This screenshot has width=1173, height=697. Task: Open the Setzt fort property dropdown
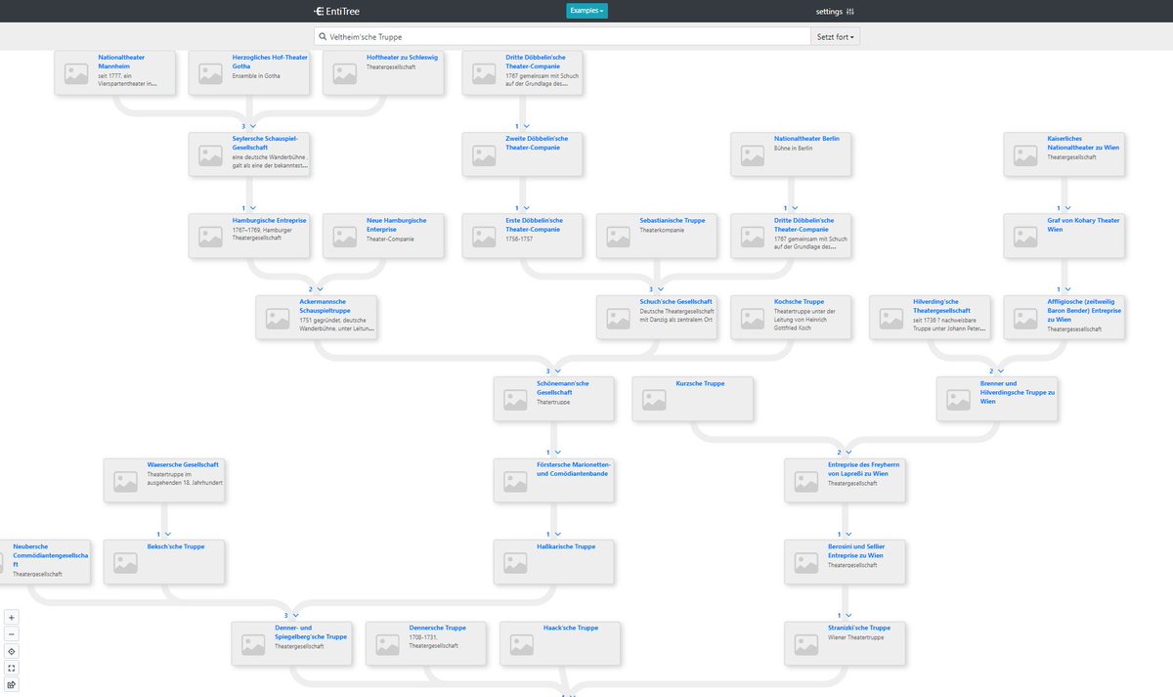pos(836,36)
